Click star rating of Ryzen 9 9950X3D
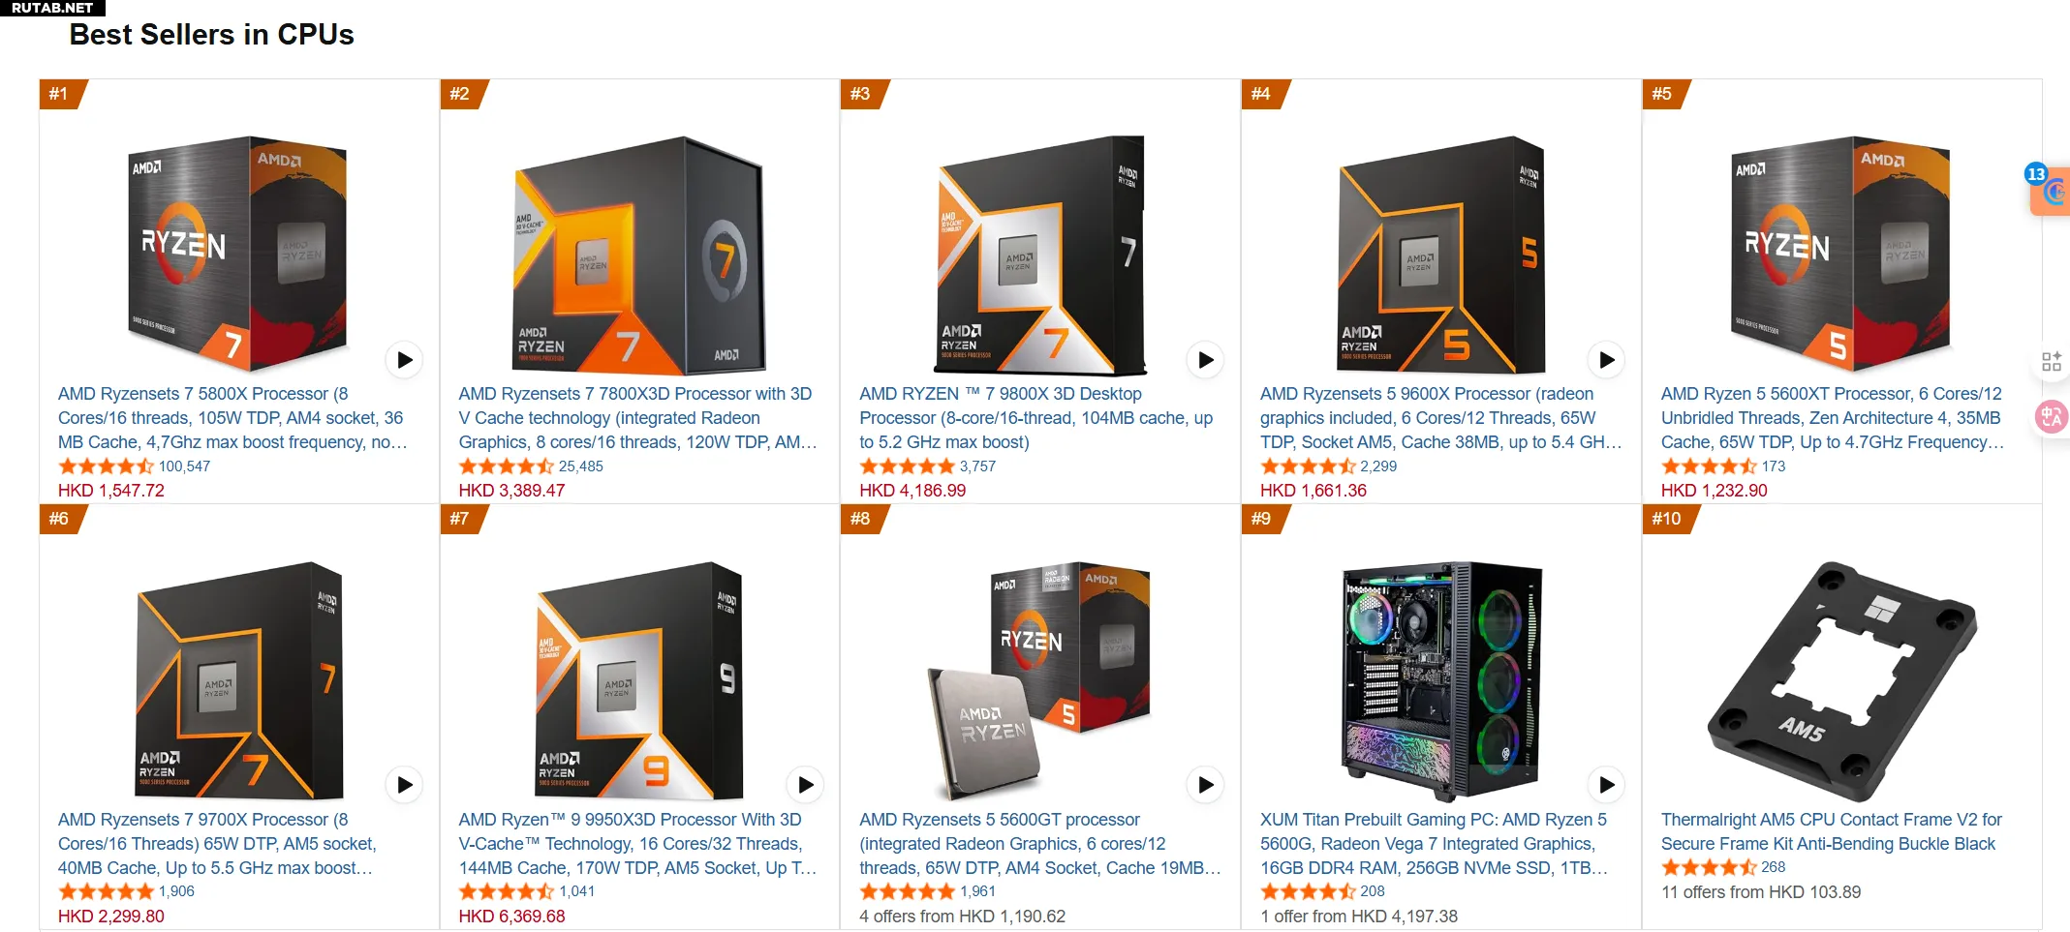2070x932 pixels. click(506, 891)
